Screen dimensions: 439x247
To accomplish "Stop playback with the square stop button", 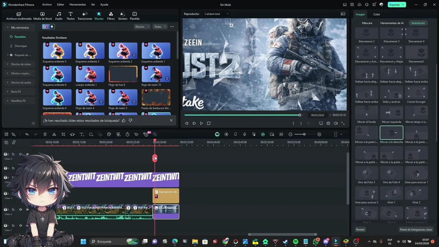I will click(209, 123).
